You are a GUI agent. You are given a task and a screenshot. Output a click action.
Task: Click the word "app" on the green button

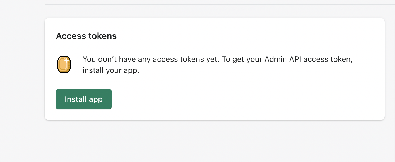(96, 99)
